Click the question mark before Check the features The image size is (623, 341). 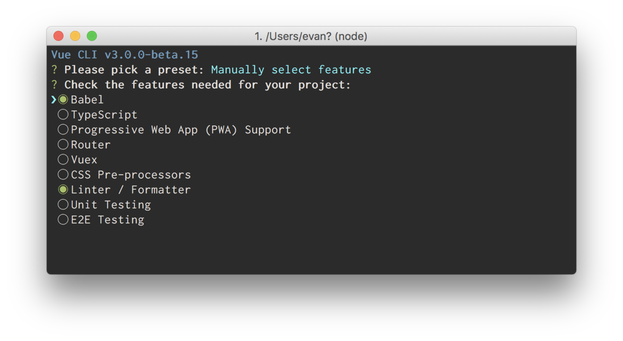[x=55, y=85]
